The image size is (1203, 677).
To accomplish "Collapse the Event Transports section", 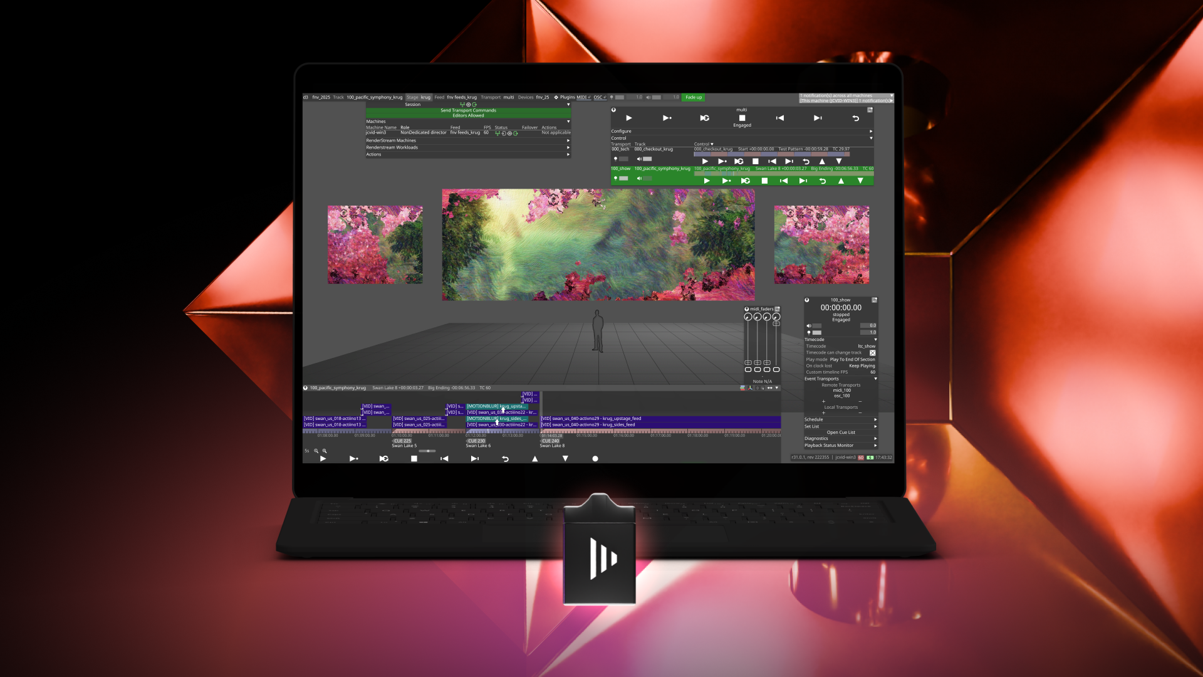I will (875, 379).
